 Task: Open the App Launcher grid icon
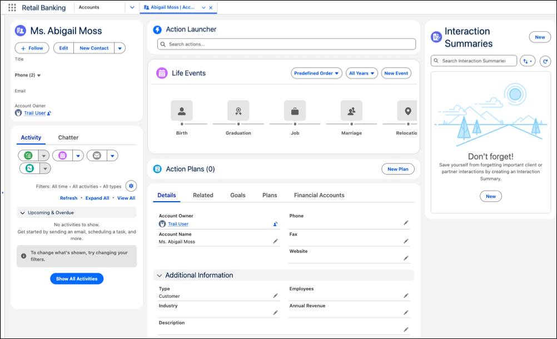pos(12,7)
